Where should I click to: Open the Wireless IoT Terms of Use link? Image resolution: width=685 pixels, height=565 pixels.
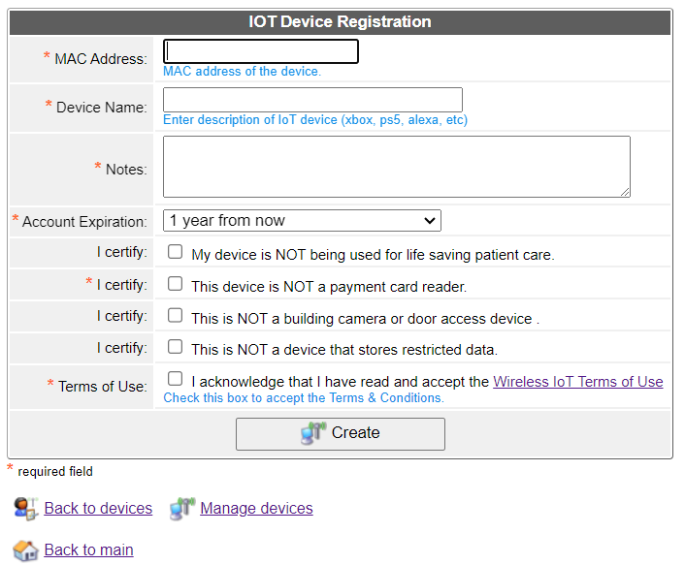tap(577, 382)
